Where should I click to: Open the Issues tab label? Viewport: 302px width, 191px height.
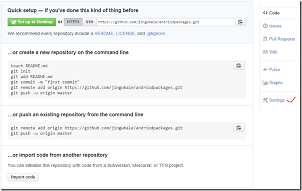275,26
